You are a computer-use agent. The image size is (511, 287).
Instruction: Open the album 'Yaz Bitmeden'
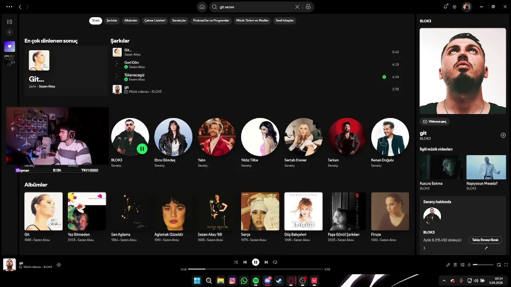(87, 217)
